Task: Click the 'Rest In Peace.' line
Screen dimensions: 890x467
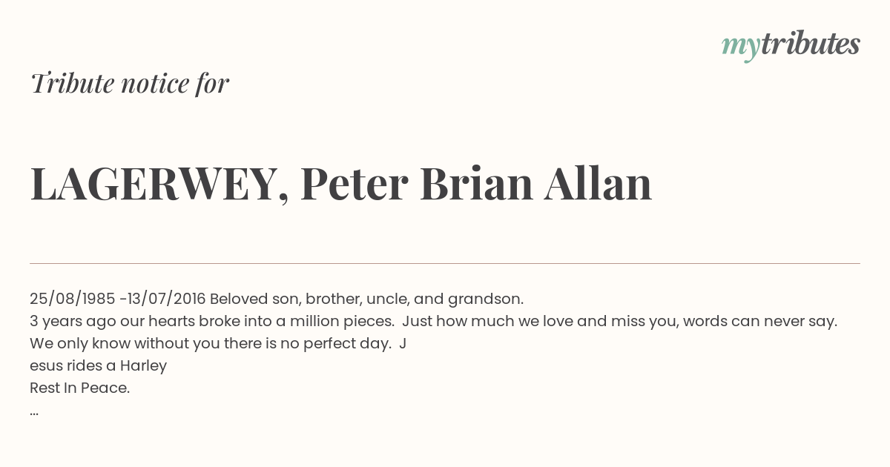Action: (79, 388)
